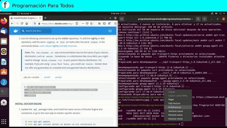Bookmark this page with the star
This screenshot has height=128, width=227.
[x=92, y=23]
